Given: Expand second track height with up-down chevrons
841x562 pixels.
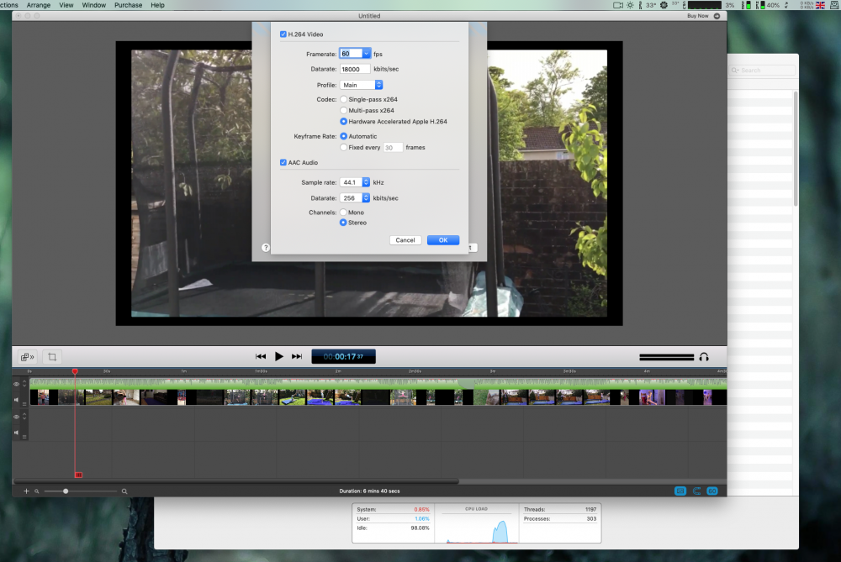Looking at the screenshot, I should (24, 417).
